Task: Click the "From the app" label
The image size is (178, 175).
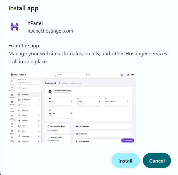Action: [x=24, y=46]
